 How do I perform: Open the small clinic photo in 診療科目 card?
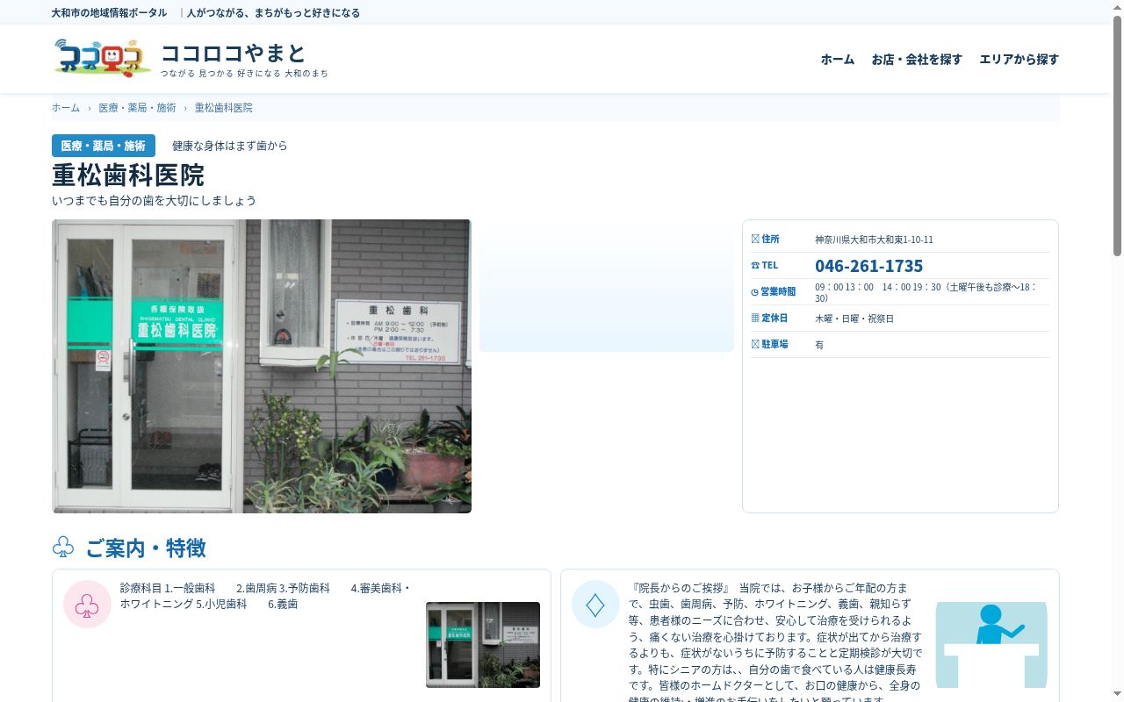(x=483, y=645)
